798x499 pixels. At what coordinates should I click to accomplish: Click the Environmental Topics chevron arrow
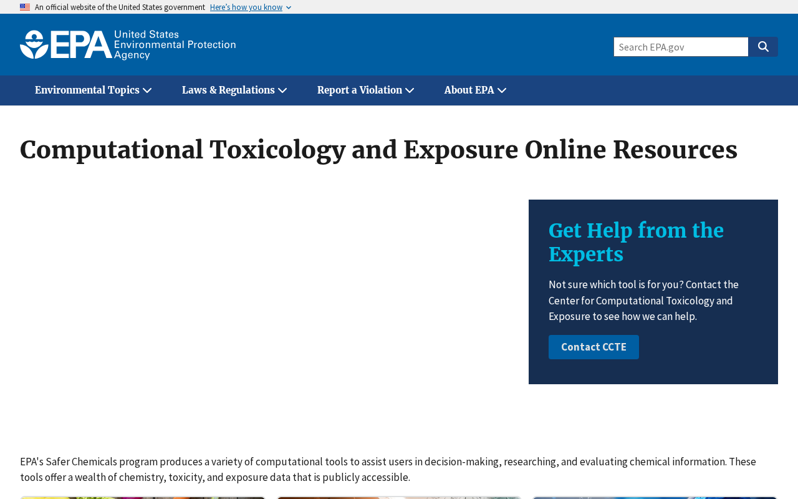pyautogui.click(x=147, y=90)
